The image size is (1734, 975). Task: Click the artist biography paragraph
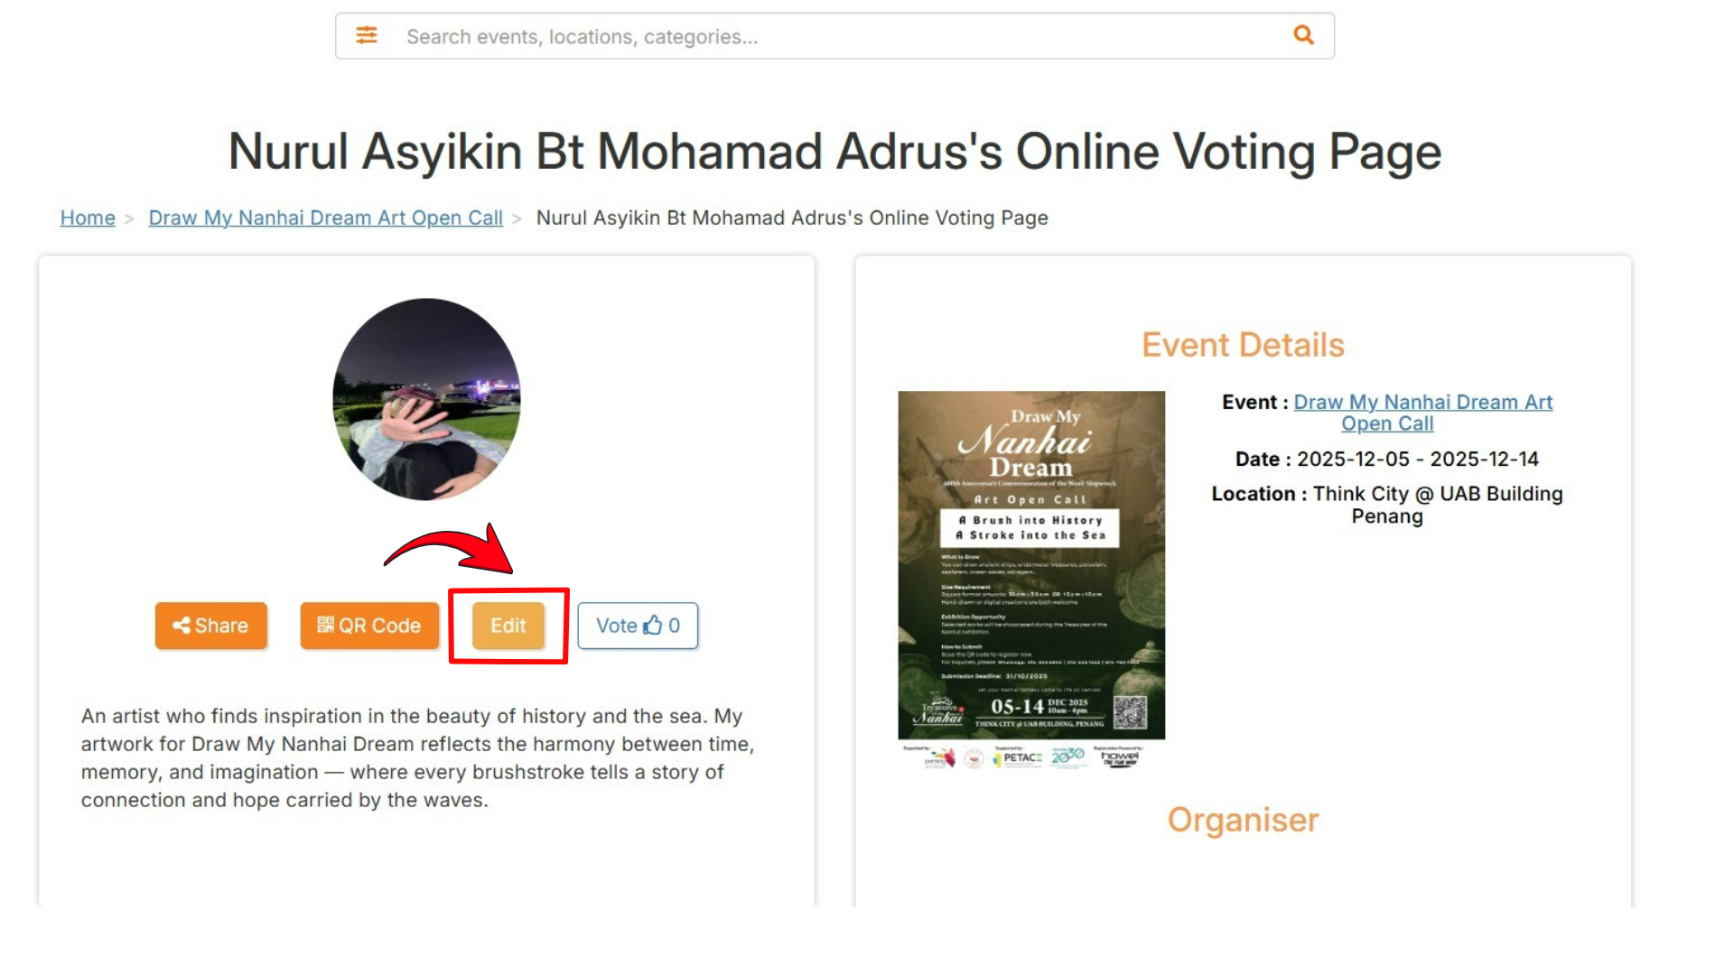tap(417, 757)
